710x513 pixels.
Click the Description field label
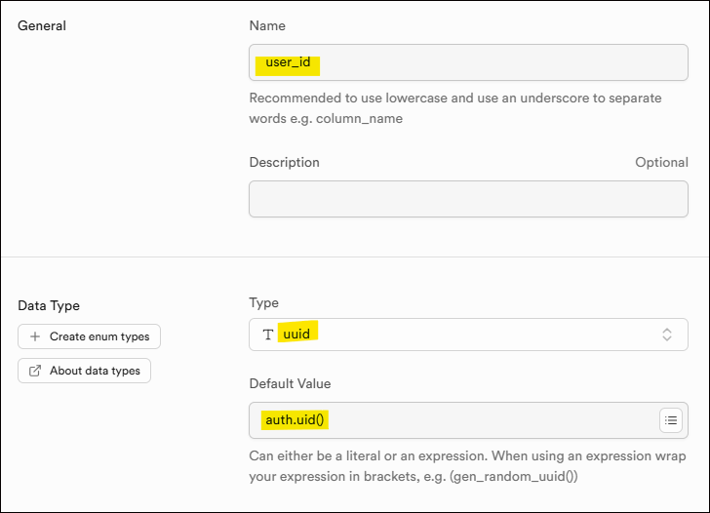[x=284, y=162]
